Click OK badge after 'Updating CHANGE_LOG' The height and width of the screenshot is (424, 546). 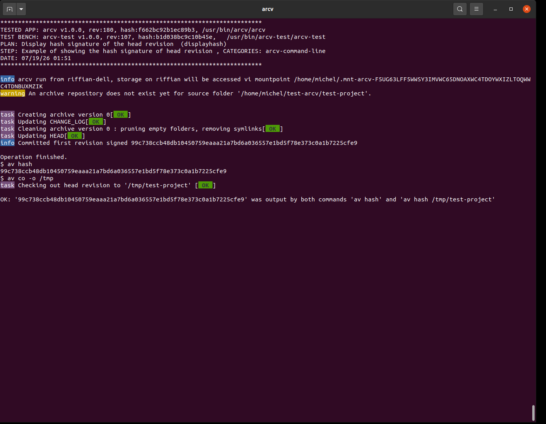pyautogui.click(x=96, y=122)
